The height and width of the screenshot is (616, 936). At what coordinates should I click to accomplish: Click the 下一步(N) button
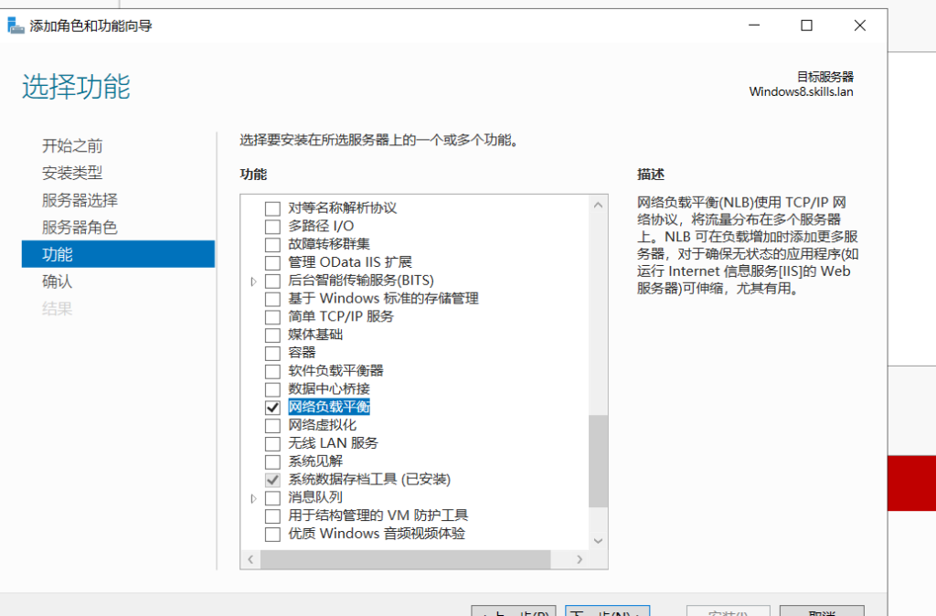point(607,612)
